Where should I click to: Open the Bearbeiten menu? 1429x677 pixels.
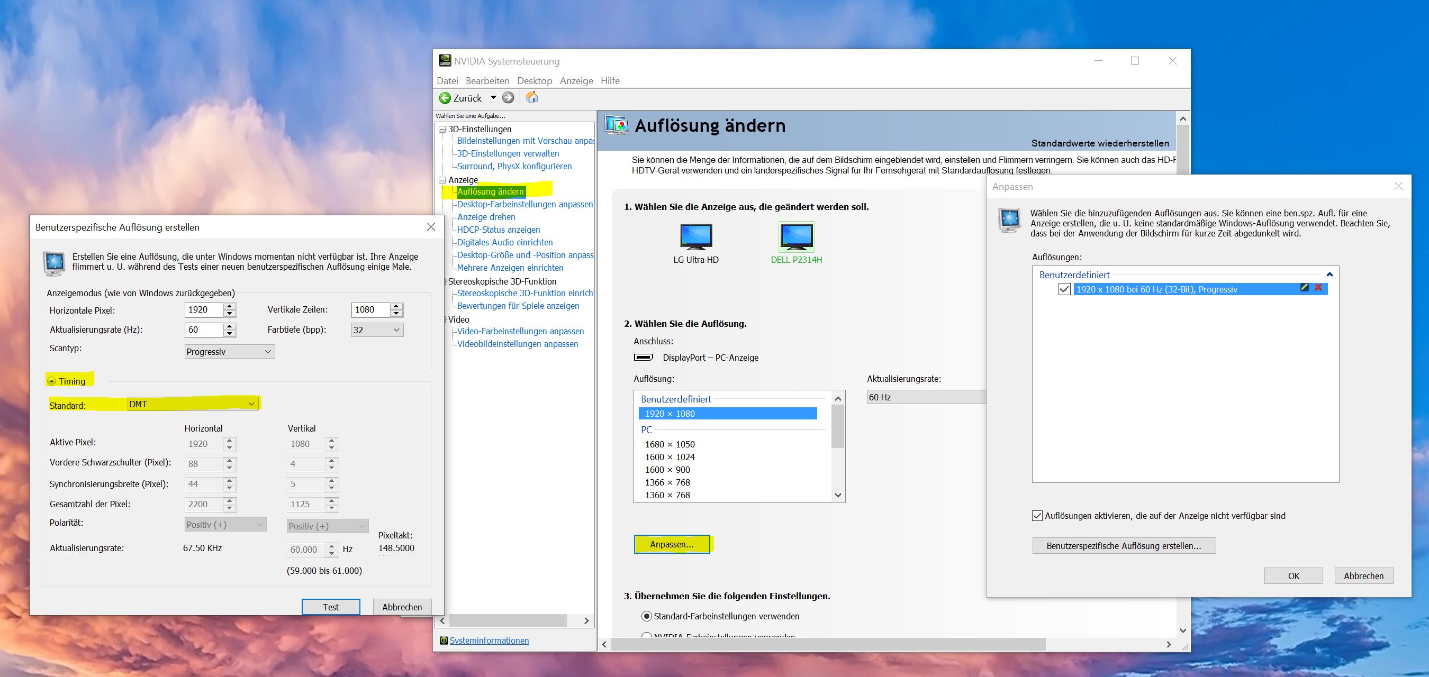coord(487,81)
